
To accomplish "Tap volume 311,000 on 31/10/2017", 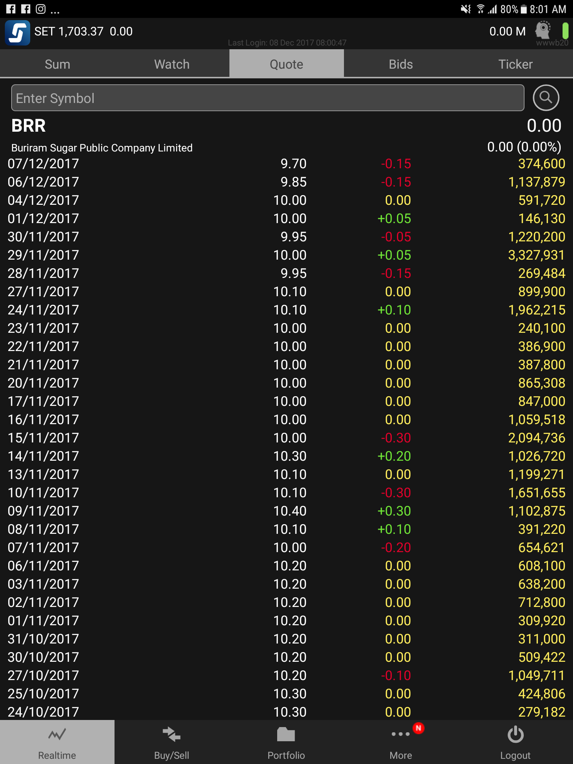I will click(542, 639).
